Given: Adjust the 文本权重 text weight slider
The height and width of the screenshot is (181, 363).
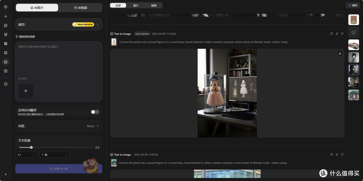Looking at the screenshot, I should click(55, 147).
